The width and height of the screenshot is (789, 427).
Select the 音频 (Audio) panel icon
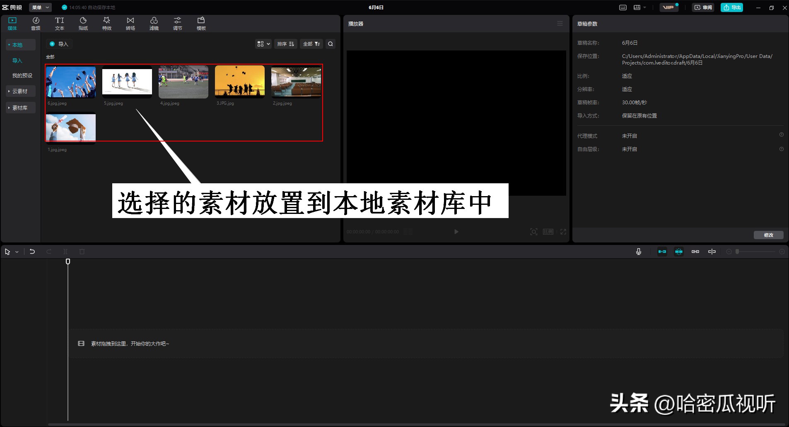[x=36, y=23]
